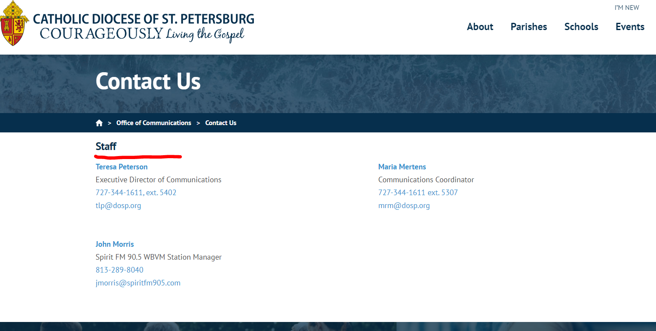Email tlp@dosp.org

pos(118,205)
